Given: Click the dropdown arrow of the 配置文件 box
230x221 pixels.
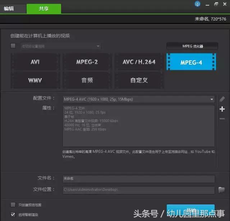Looking at the screenshot, I should (212, 99).
